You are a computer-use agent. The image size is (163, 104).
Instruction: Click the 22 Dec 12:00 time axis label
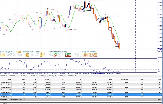click(6, 73)
